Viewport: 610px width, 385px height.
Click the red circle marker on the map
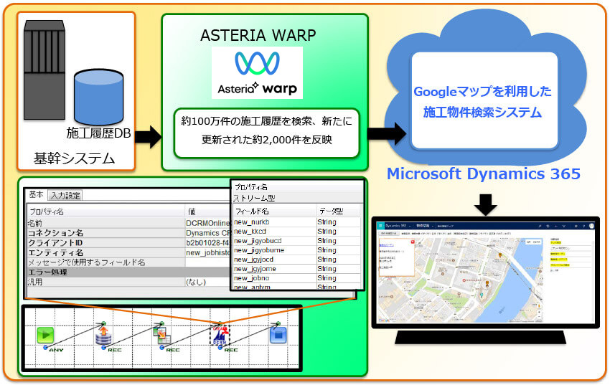[464, 280]
